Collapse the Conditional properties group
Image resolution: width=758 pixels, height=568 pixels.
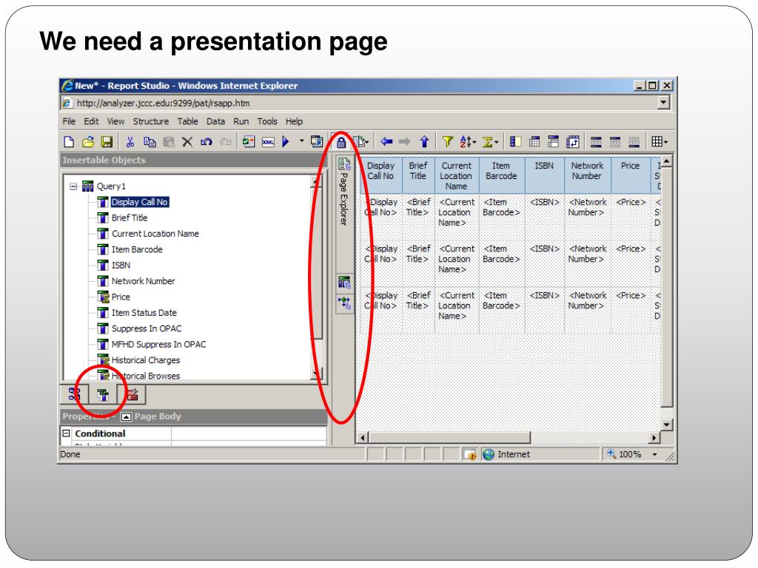pyautogui.click(x=66, y=433)
